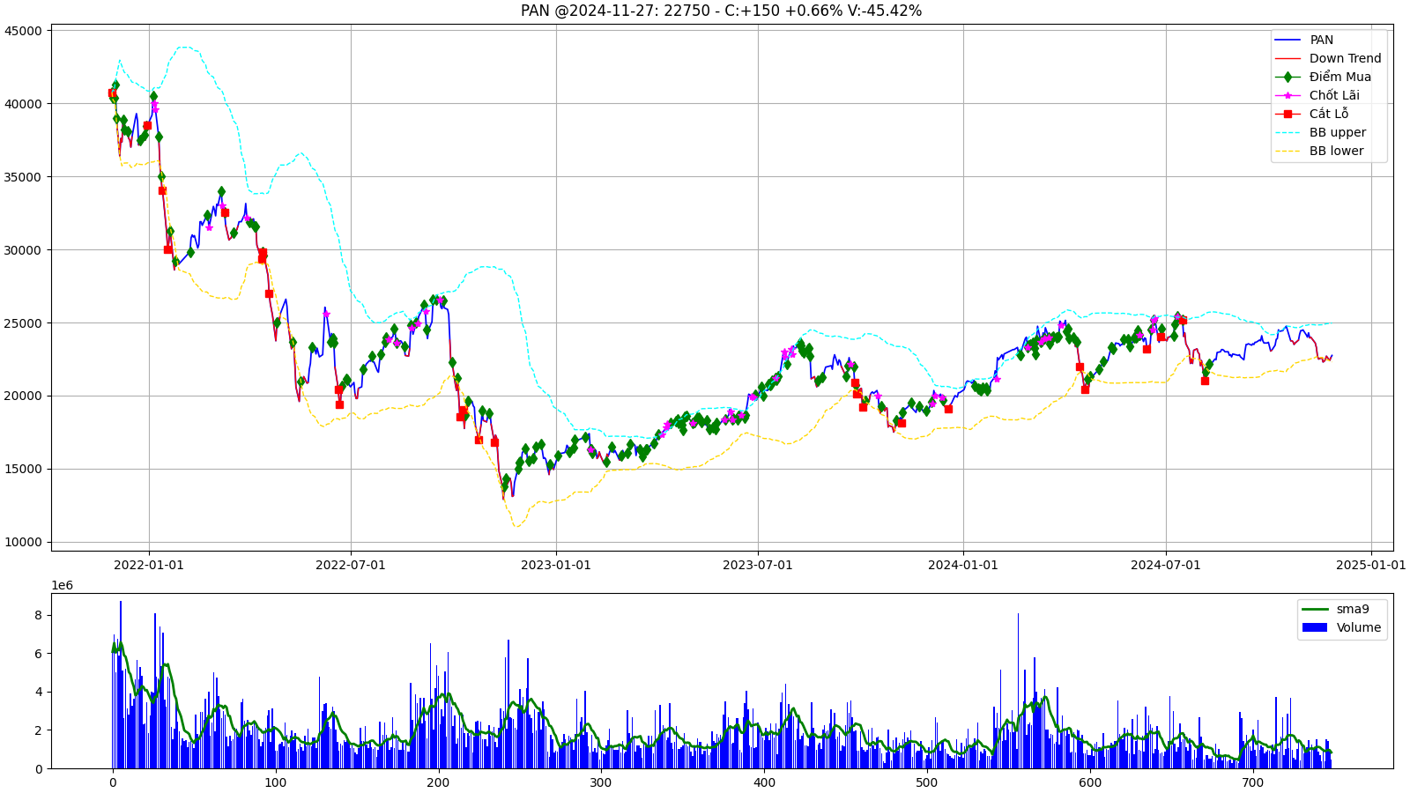Click the 4 tick on volume axis
Viewport: 1410px width, 793px height.
pos(38,693)
